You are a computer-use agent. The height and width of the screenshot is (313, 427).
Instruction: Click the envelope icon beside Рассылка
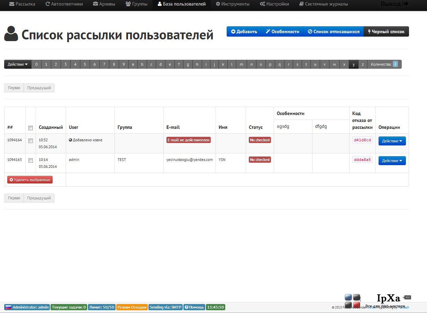[x=12, y=4]
